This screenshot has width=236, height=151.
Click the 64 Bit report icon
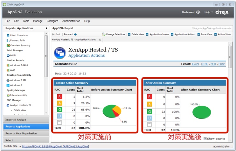point(8,55)
